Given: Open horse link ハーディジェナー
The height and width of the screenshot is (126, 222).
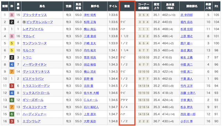Looking at the screenshot, I should (35, 114).
